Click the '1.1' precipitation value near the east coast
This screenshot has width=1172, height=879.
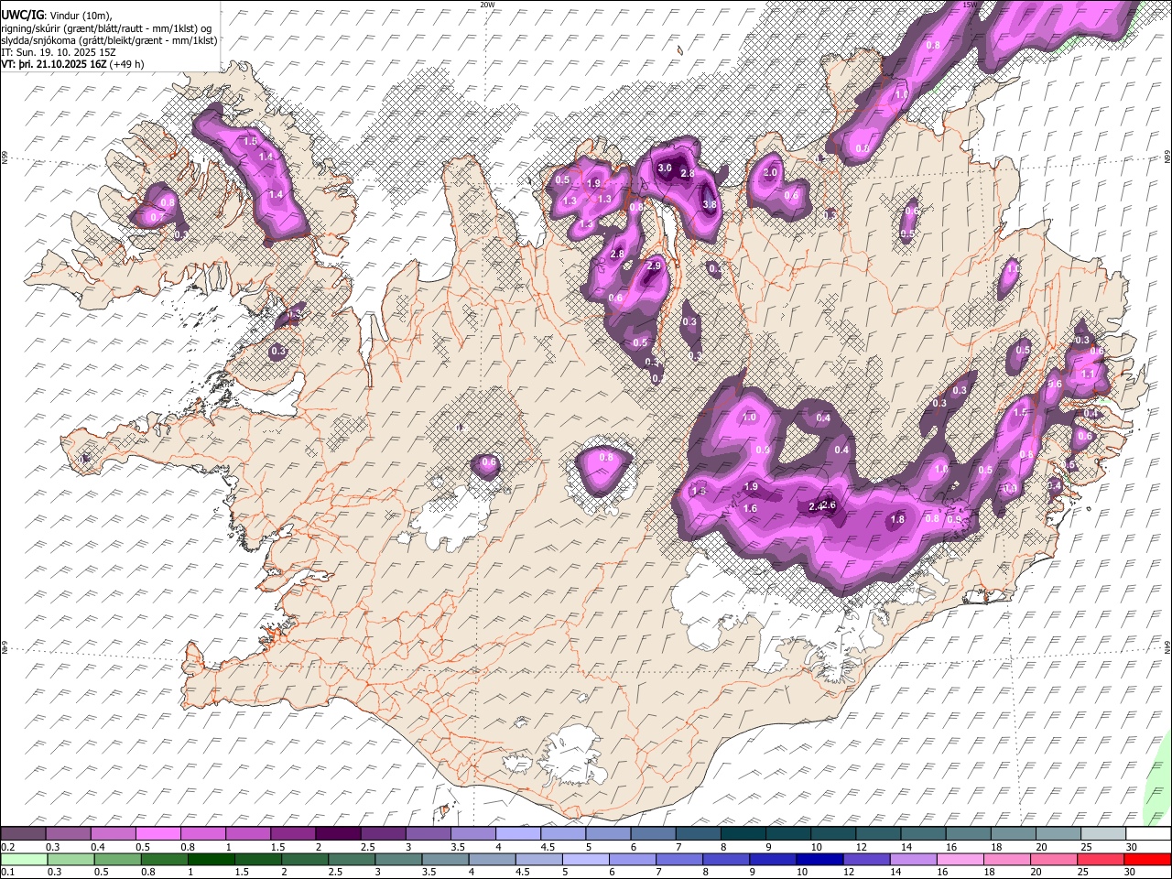click(1088, 374)
